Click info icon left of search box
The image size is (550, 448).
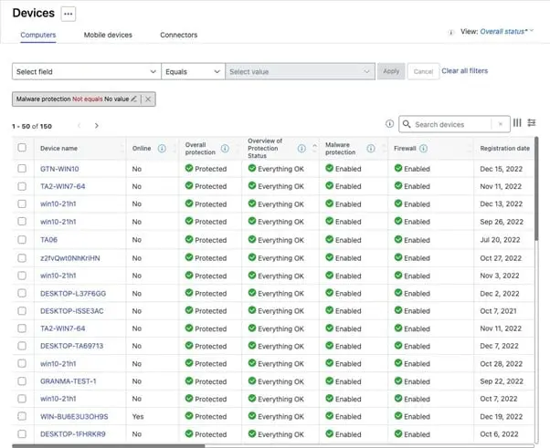tap(389, 124)
